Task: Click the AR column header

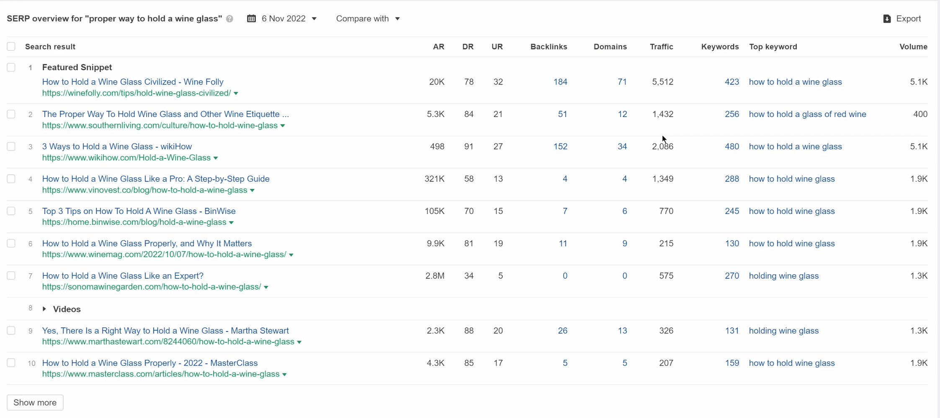Action: click(x=438, y=47)
